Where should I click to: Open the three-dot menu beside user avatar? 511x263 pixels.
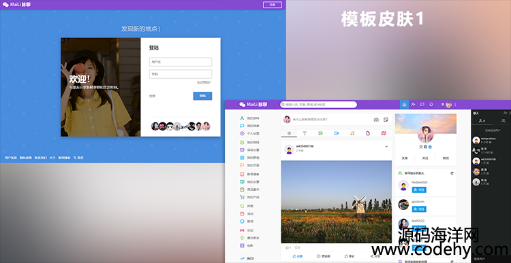click(455, 105)
